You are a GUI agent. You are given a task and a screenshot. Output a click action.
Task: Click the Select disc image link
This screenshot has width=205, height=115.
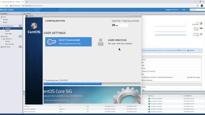[194, 77]
